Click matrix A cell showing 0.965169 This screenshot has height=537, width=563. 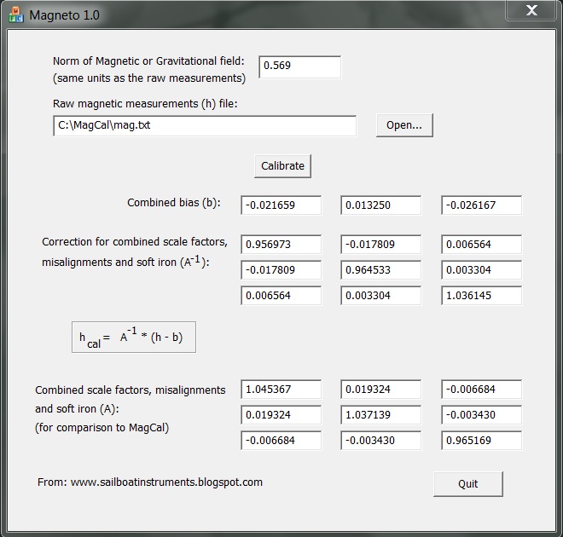point(481,441)
